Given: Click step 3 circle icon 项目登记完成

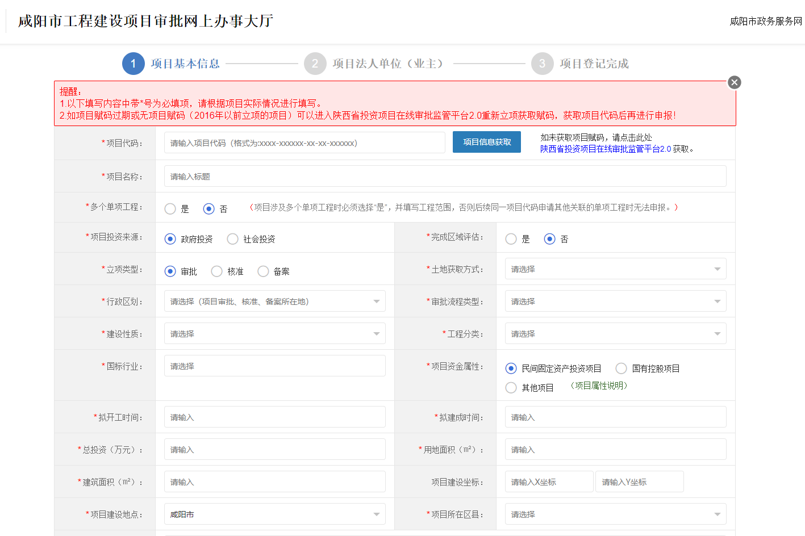Looking at the screenshot, I should [x=542, y=64].
